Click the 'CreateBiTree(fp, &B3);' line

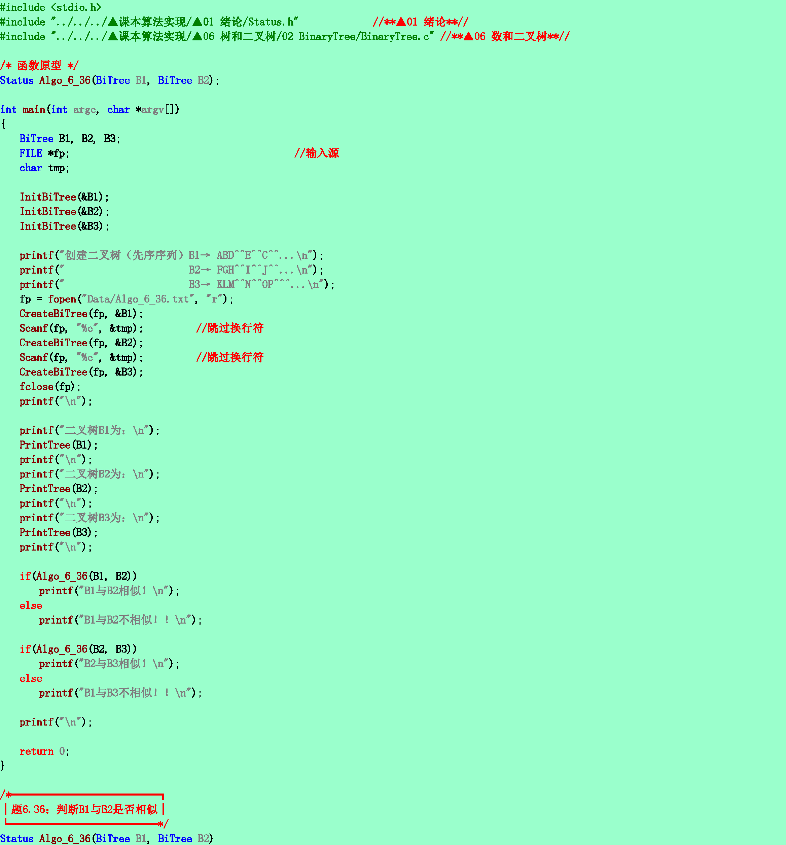pyautogui.click(x=81, y=372)
